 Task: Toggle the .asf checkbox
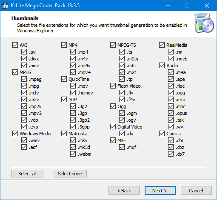[24, 147]
